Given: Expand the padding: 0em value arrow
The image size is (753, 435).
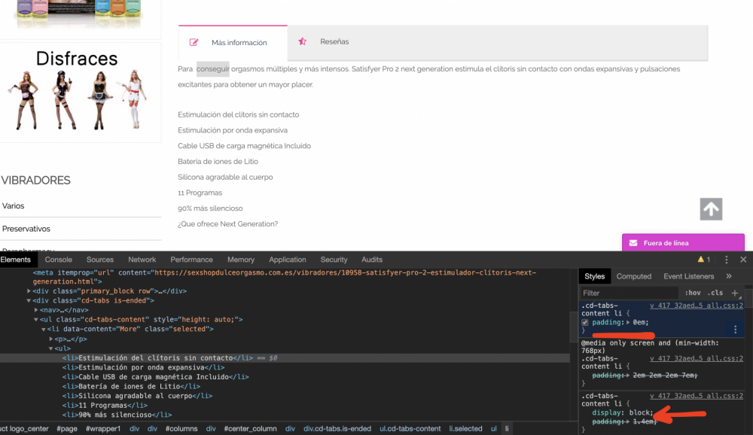Looking at the screenshot, I should coord(626,322).
